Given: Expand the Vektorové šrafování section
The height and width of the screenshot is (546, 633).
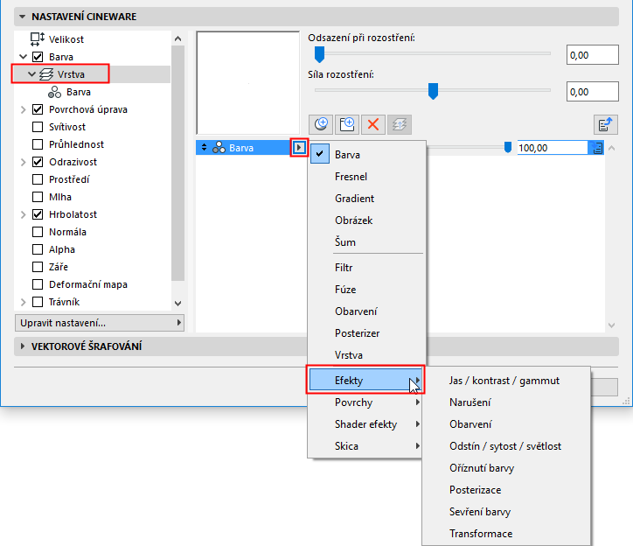Looking at the screenshot, I should click(23, 346).
